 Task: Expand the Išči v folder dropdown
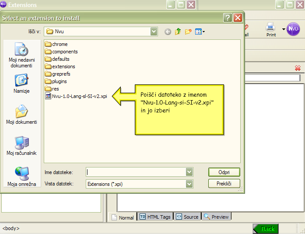click(154, 31)
